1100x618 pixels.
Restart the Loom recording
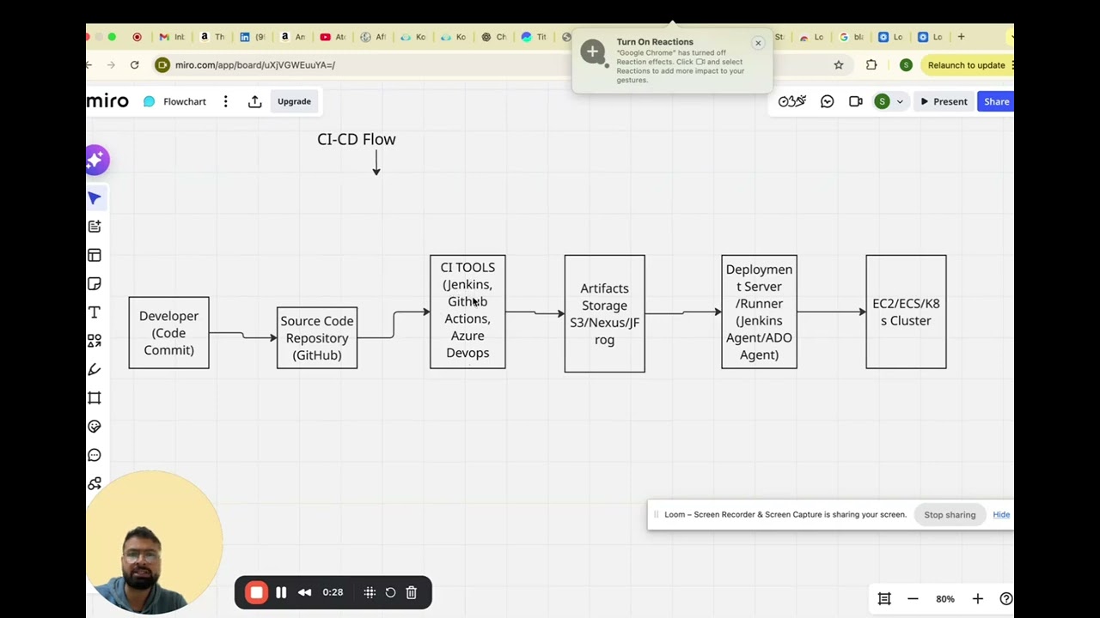click(x=390, y=592)
